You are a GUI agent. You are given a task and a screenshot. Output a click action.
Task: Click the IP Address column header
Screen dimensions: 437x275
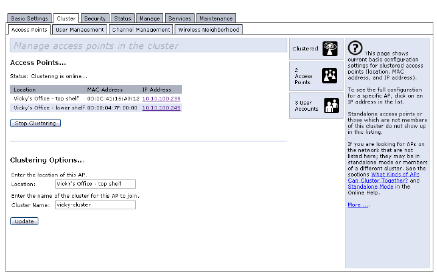pos(156,89)
